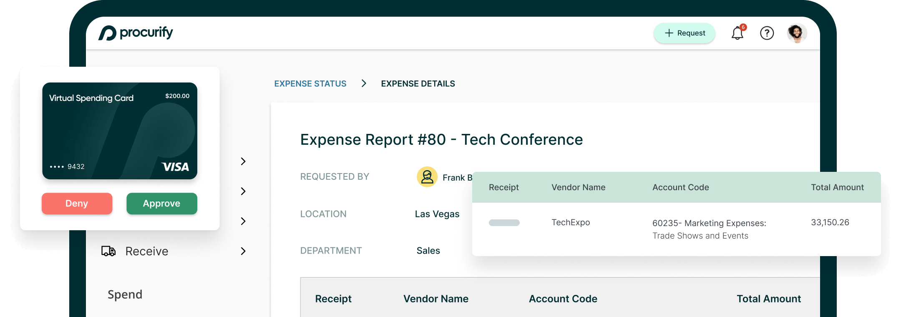Click the card number ending 9432
Image resolution: width=901 pixels, height=317 pixels.
click(x=67, y=166)
